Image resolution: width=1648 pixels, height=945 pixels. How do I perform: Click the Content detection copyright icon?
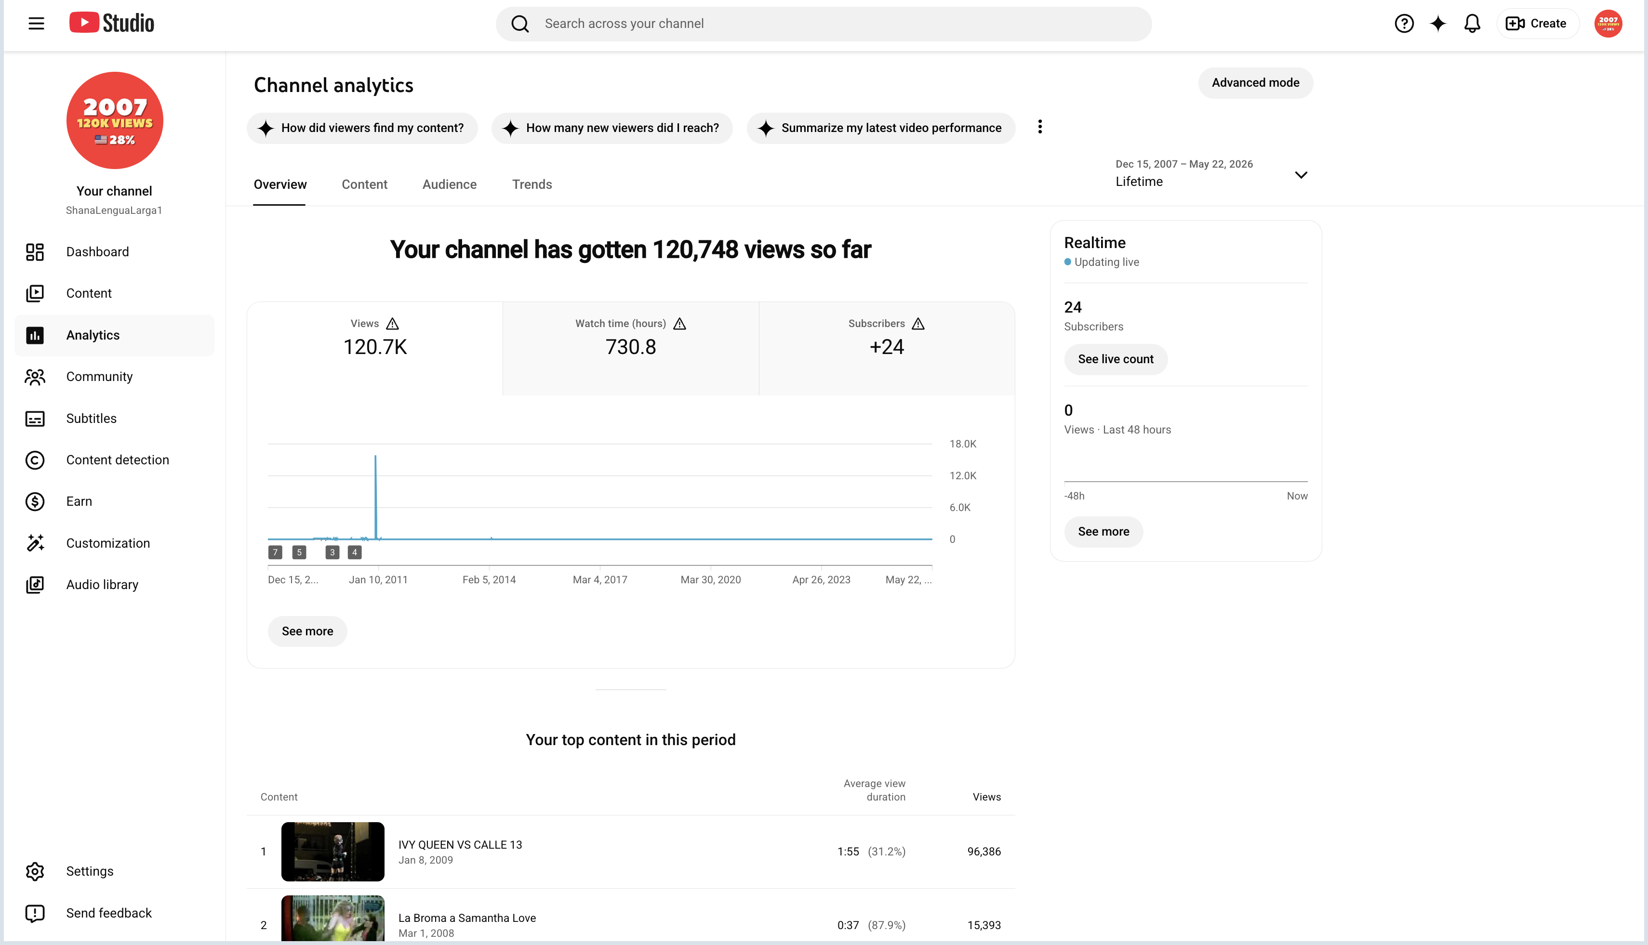pos(35,460)
